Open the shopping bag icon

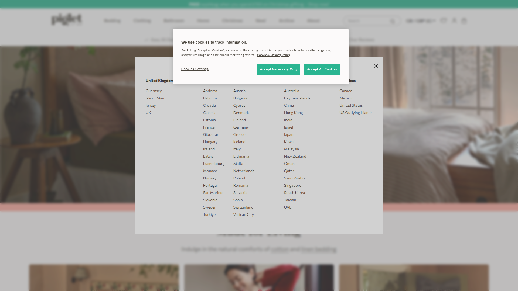(464, 21)
